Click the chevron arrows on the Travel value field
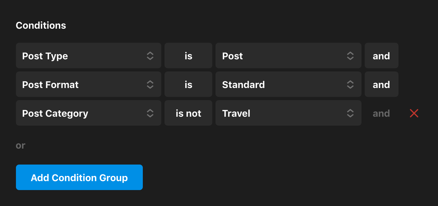Screen dimensions: 438x206 pos(350,113)
